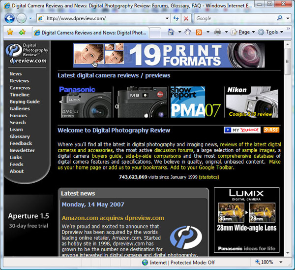Open the Newsletter sidebar link
295x270 pixels.
(x=22, y=150)
